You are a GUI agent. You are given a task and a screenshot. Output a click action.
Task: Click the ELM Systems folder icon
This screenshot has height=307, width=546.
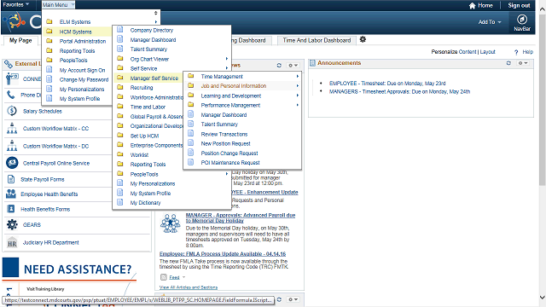point(49,21)
